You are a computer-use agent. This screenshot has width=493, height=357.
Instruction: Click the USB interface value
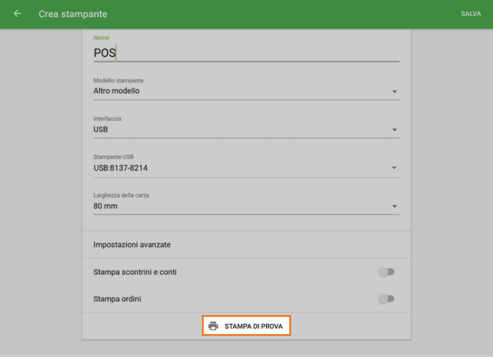[x=101, y=129]
